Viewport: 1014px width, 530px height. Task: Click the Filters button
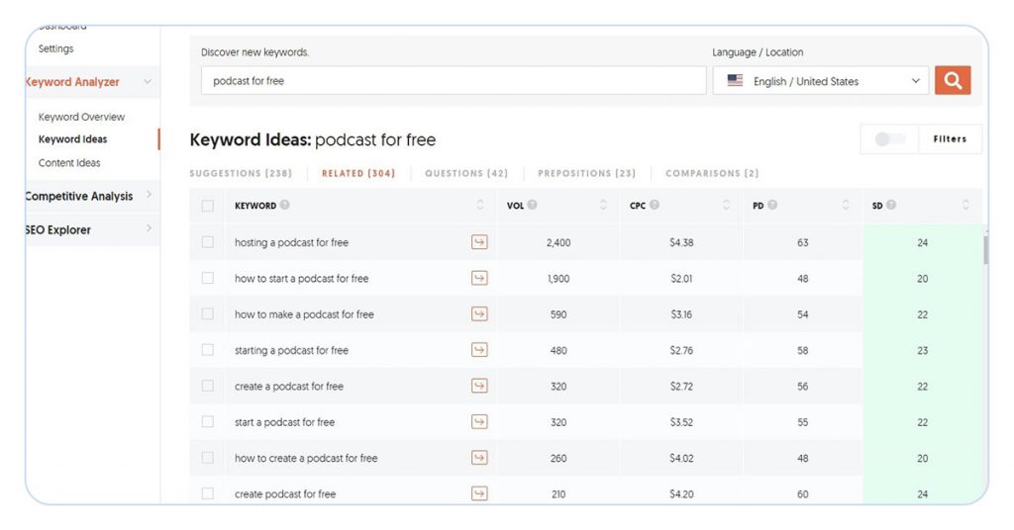tap(950, 138)
